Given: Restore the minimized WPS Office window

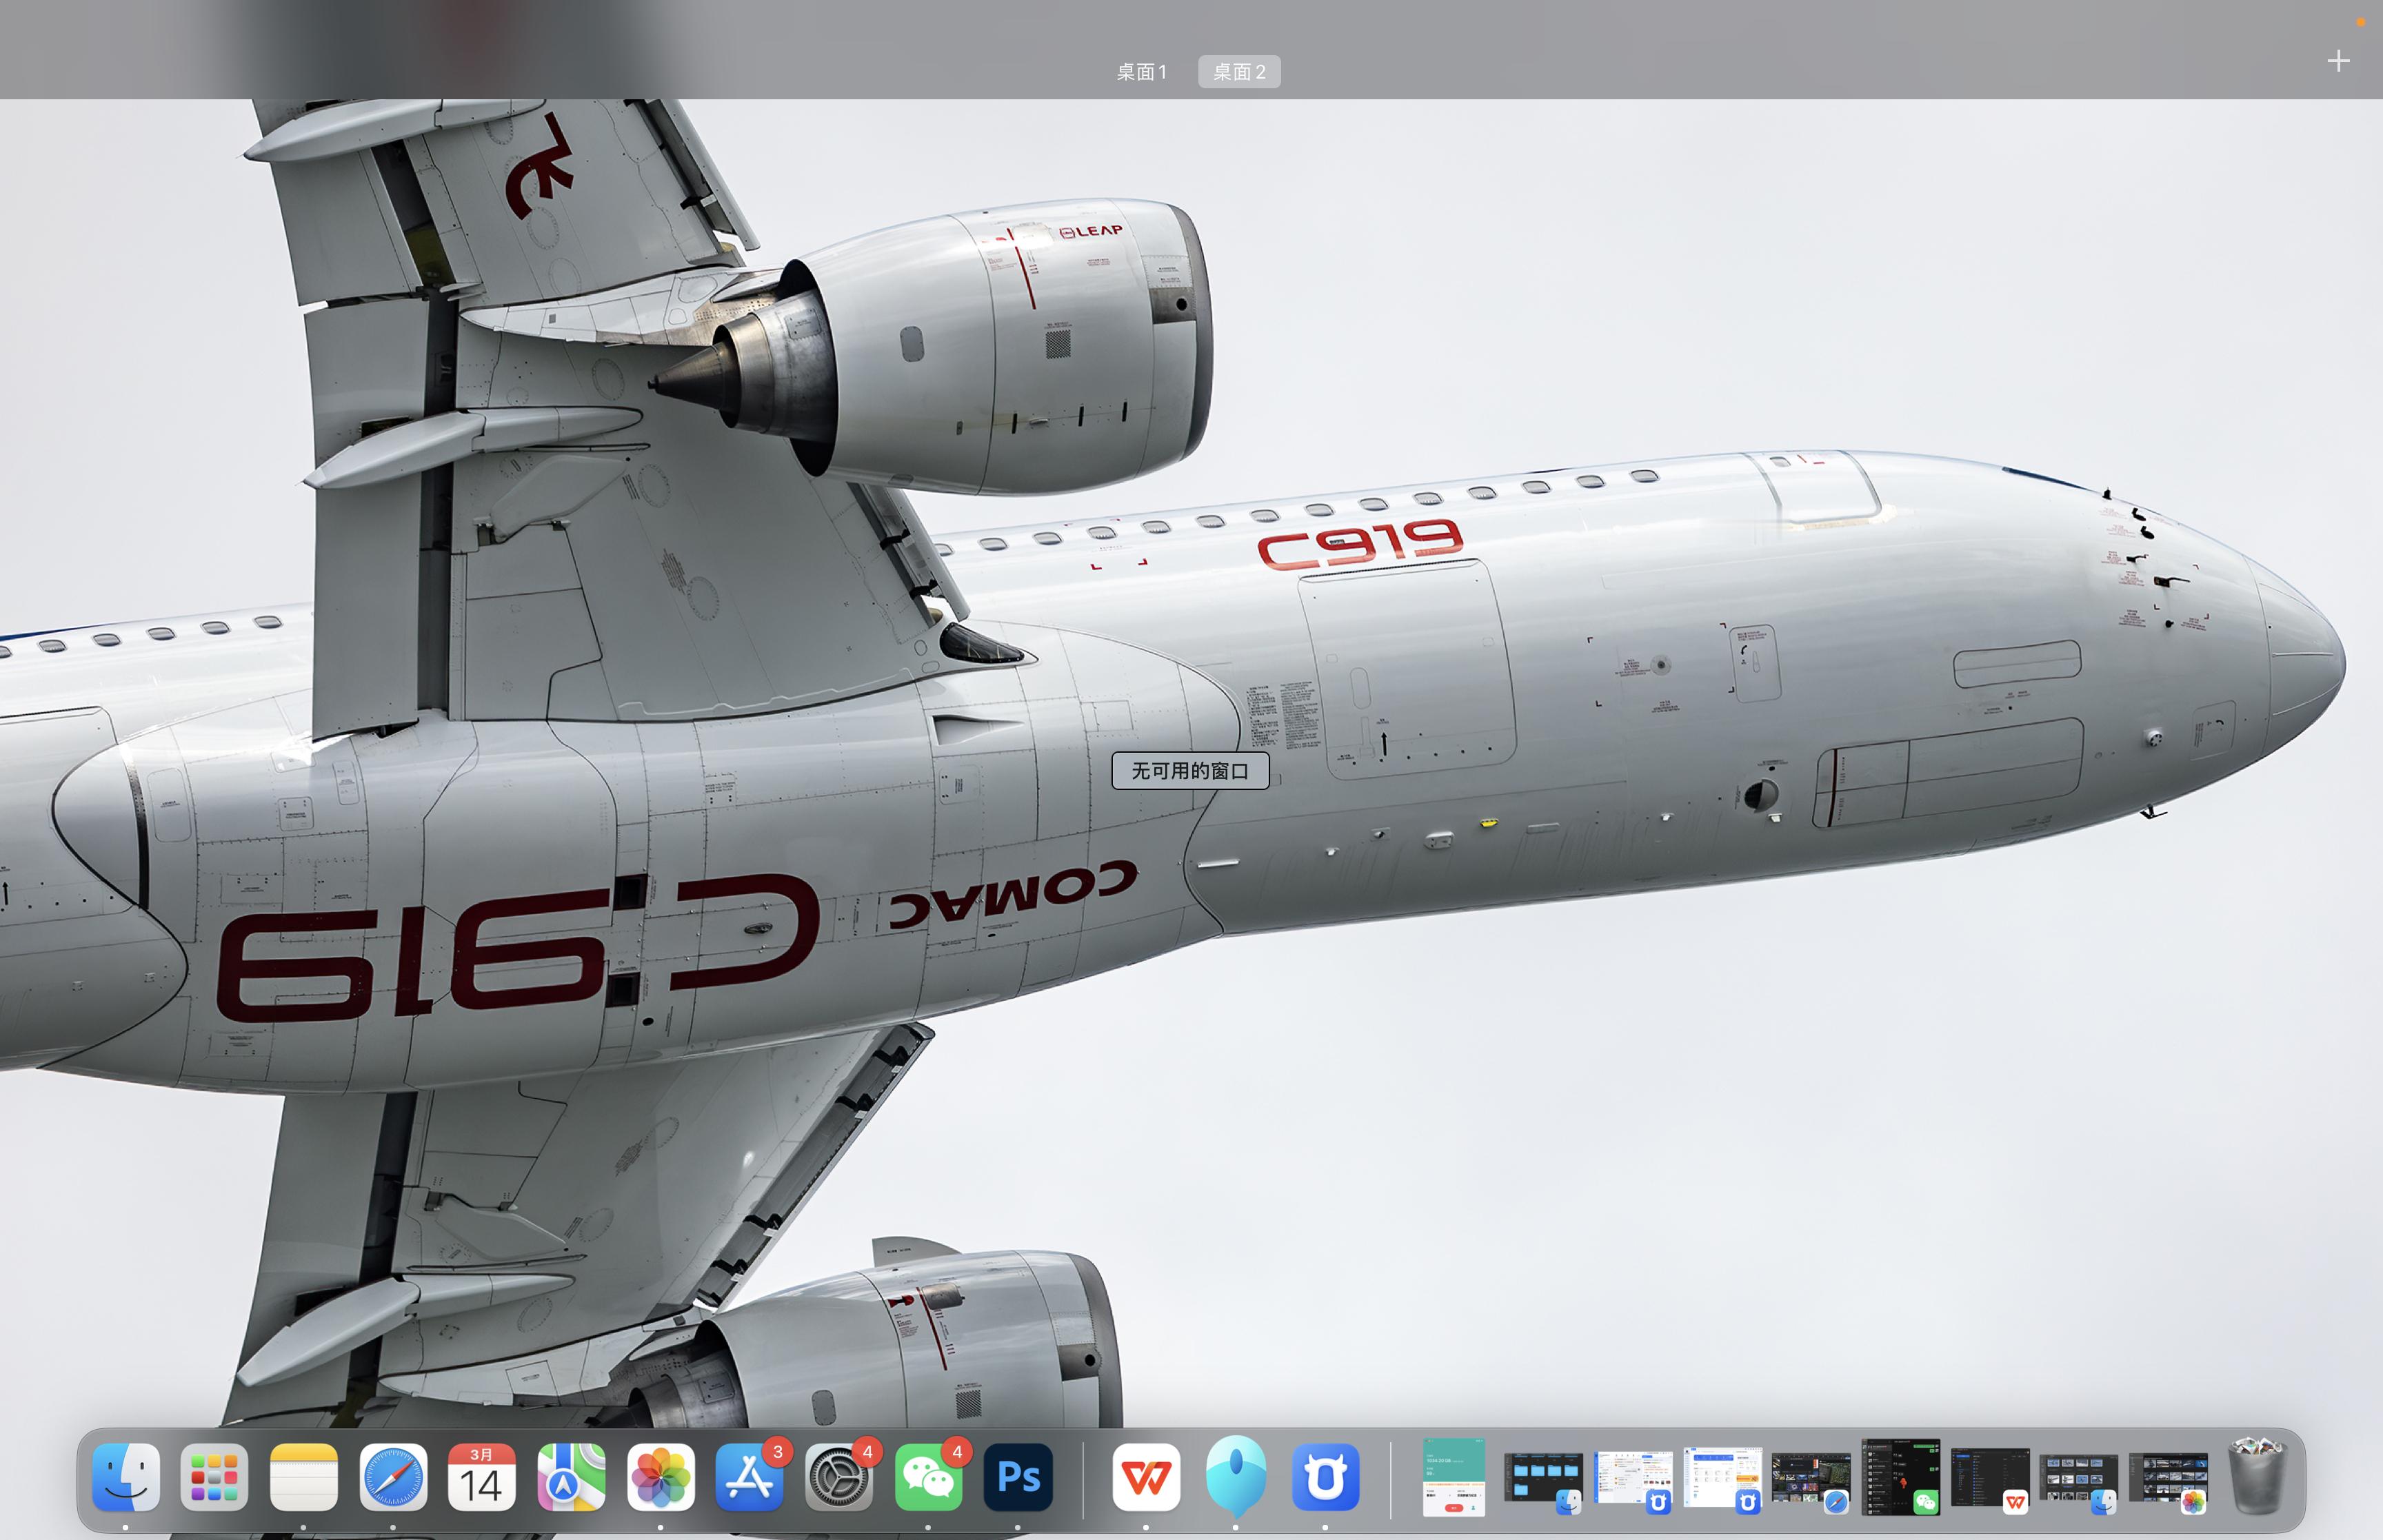Looking at the screenshot, I should point(1990,1478).
